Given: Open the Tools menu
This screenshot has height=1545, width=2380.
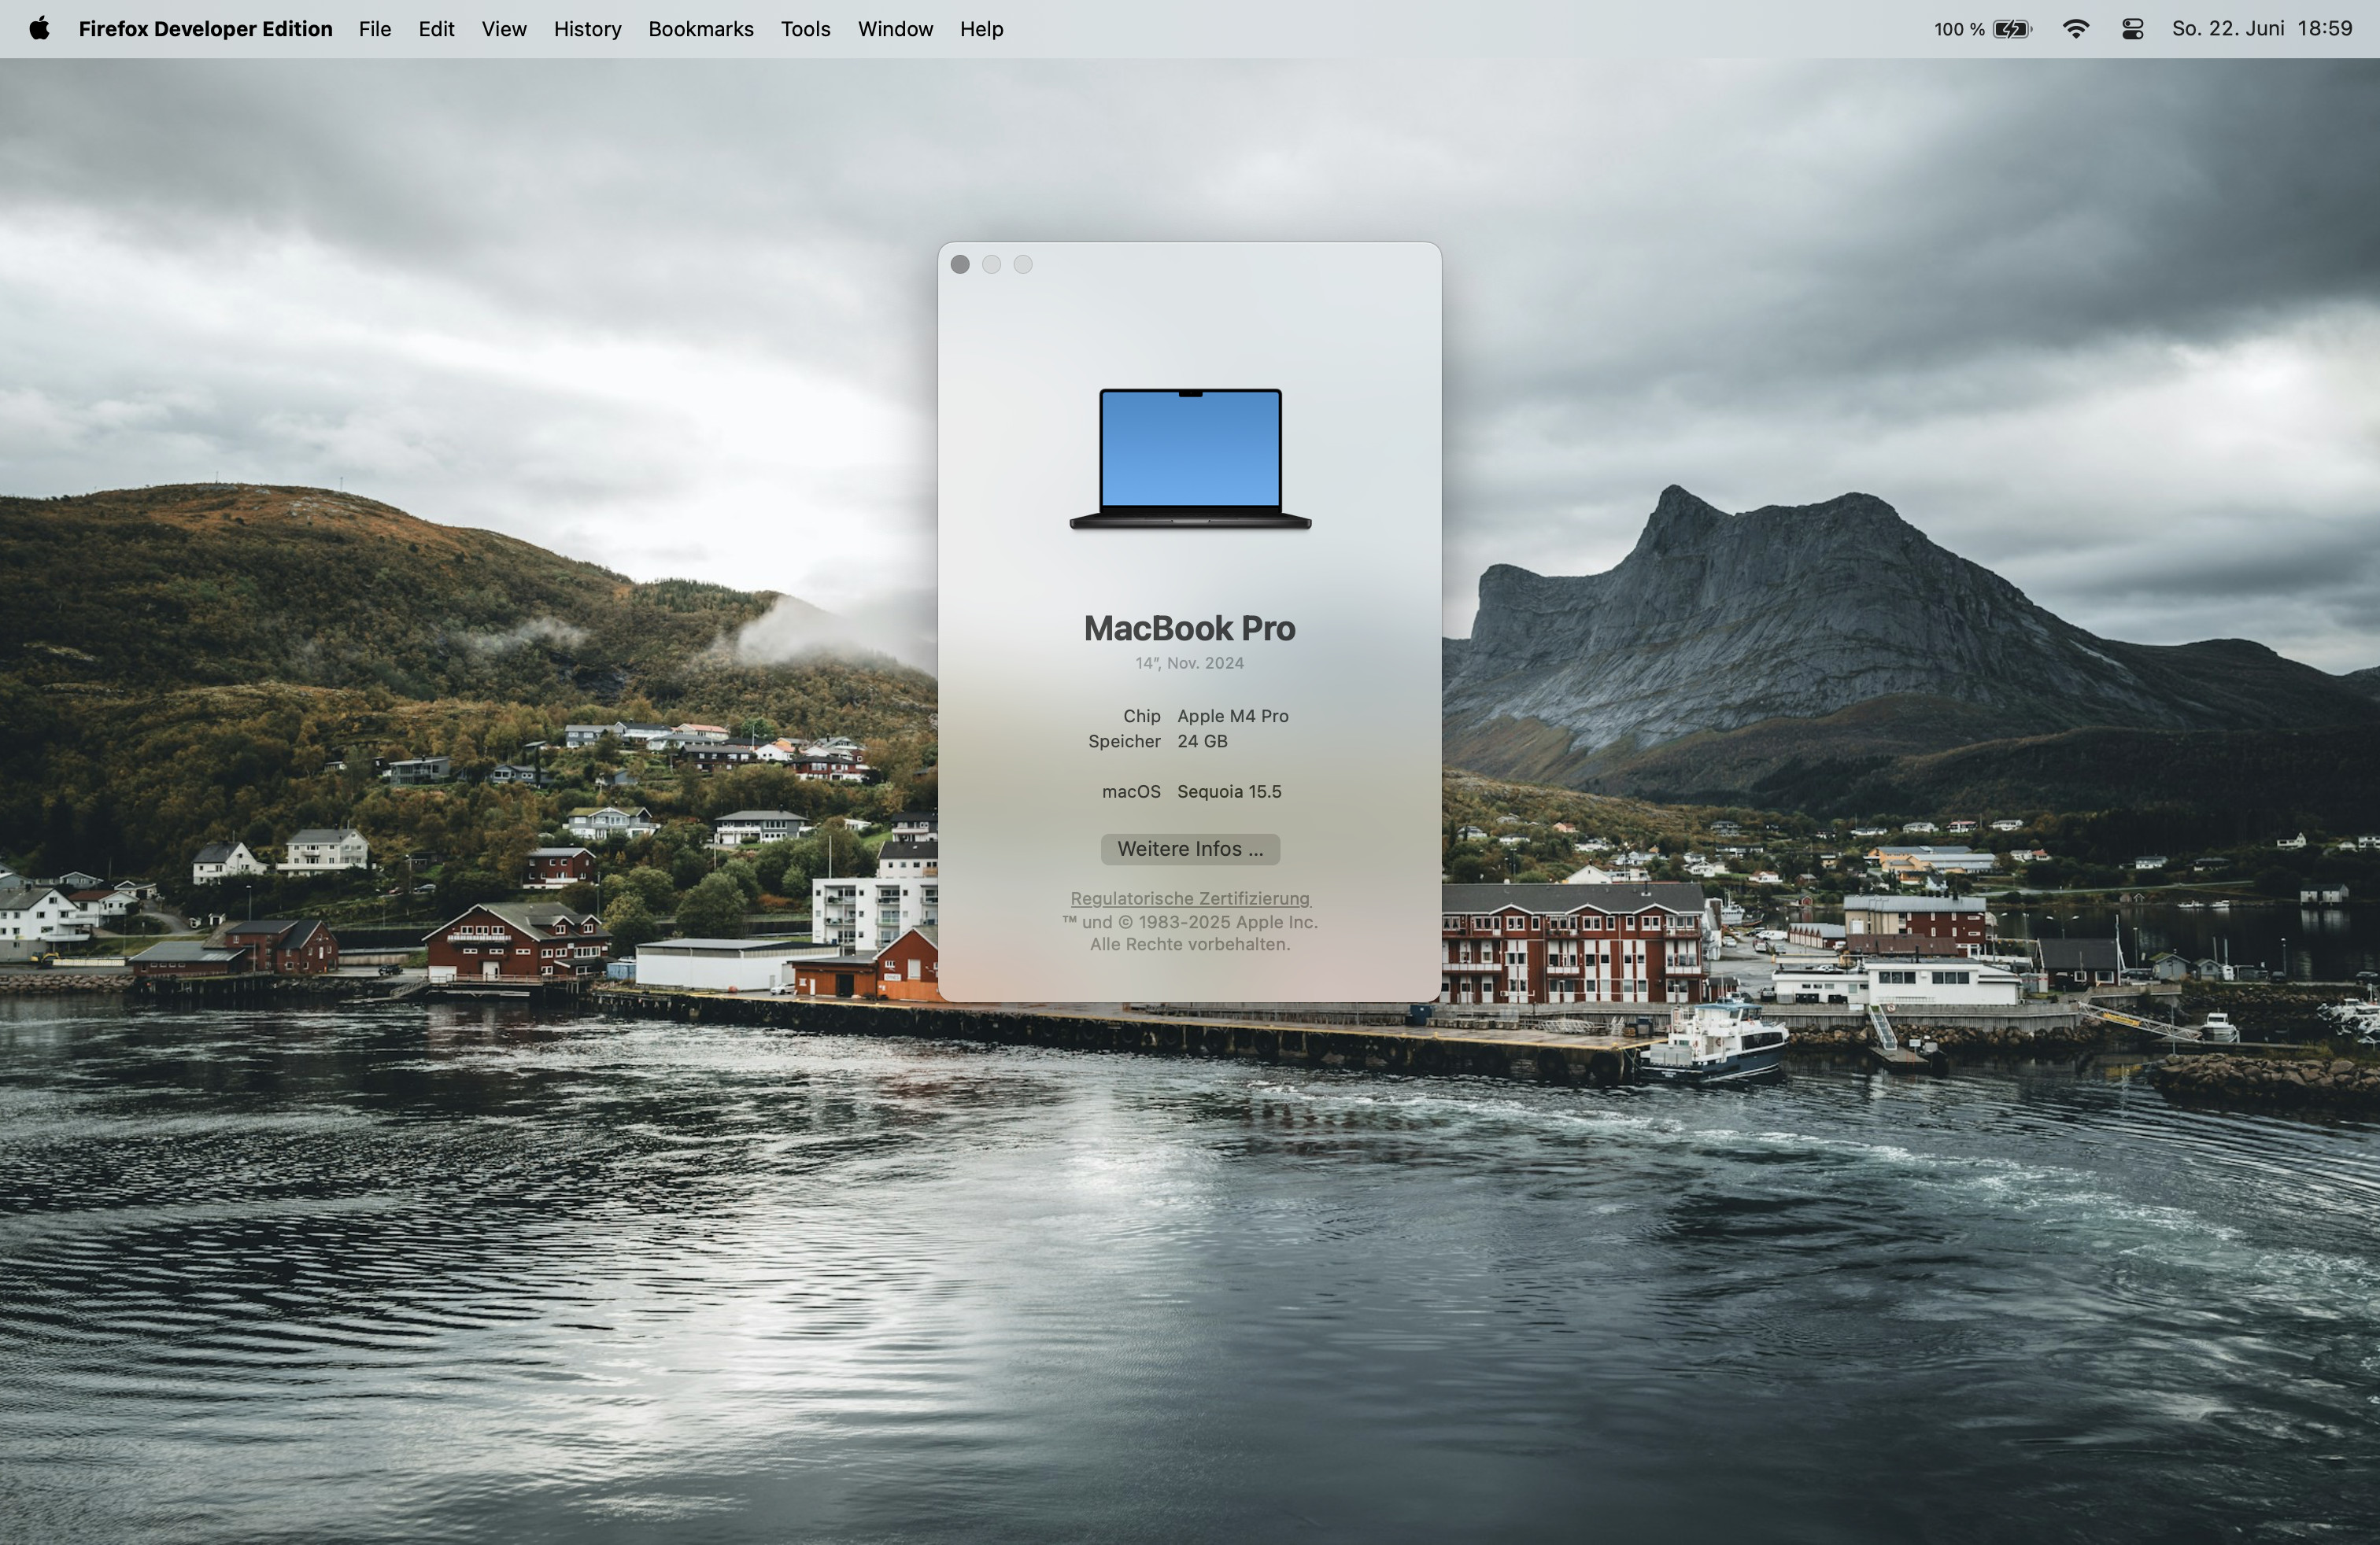Looking at the screenshot, I should (806, 29).
